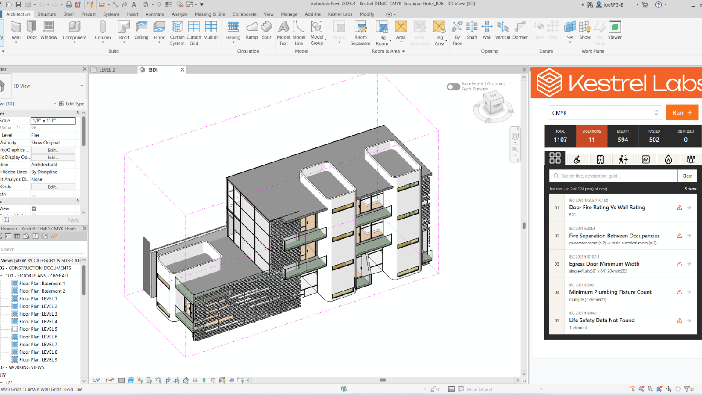The width and height of the screenshot is (702, 395).
Task: Open the Door Fire Rating violation arrow
Action: (x=689, y=208)
